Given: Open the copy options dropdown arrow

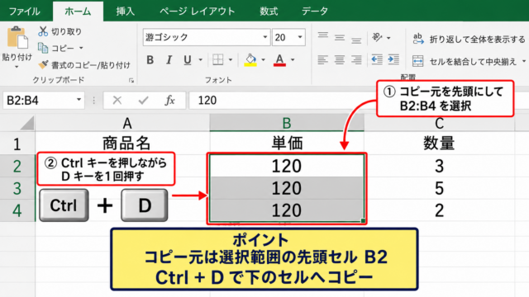Looking at the screenshot, I should 81,48.
